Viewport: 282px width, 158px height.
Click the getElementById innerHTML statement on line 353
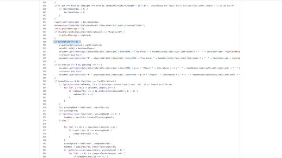coord(149,52)
